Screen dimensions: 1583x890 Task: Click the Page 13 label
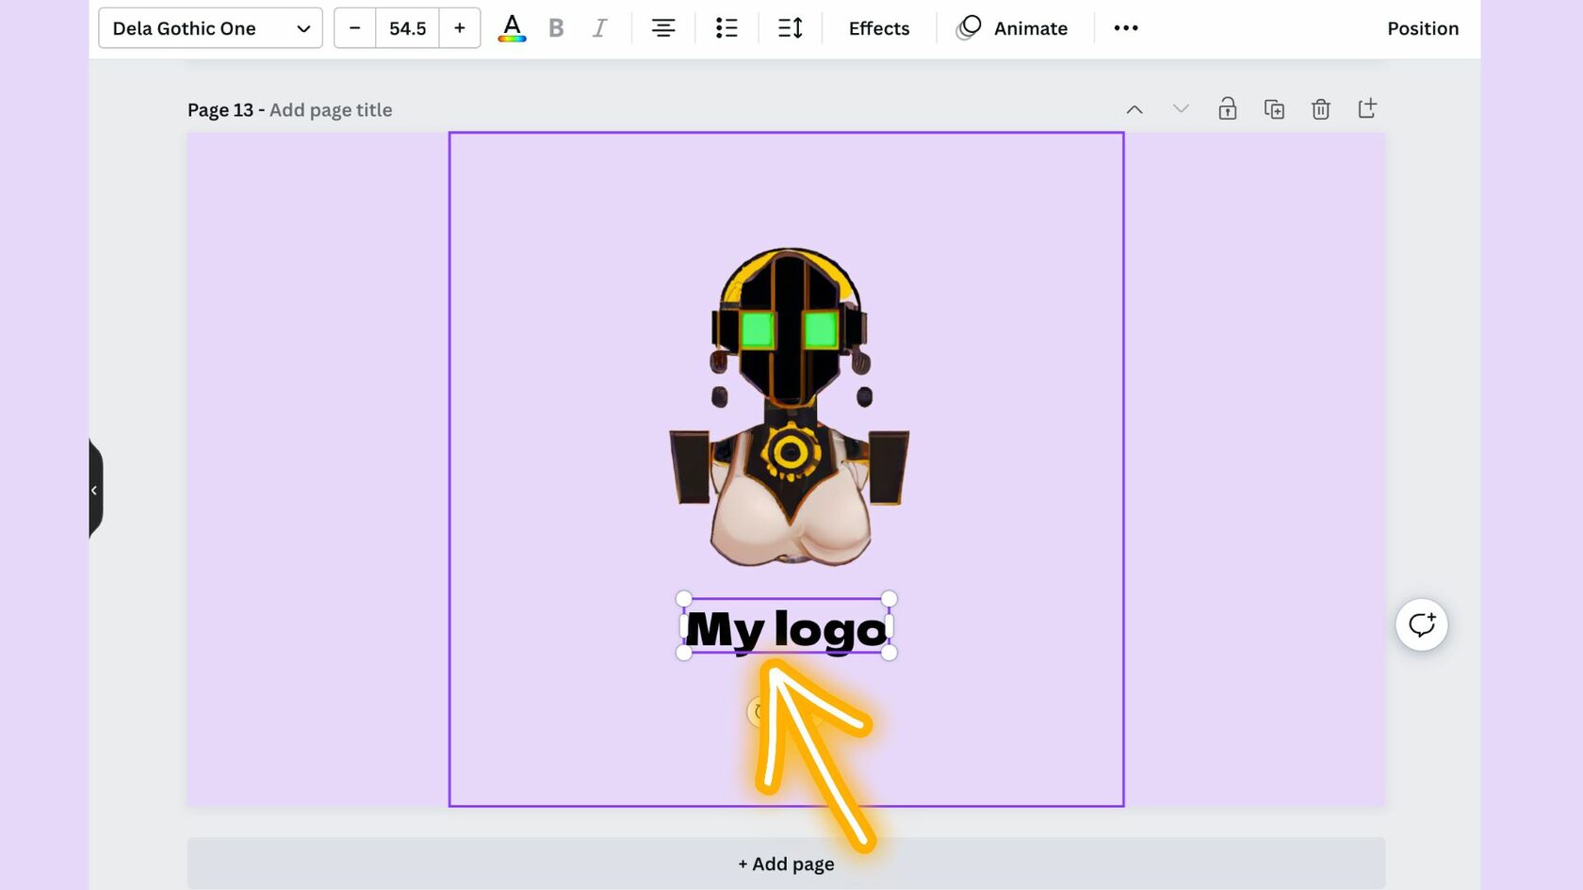click(x=220, y=110)
